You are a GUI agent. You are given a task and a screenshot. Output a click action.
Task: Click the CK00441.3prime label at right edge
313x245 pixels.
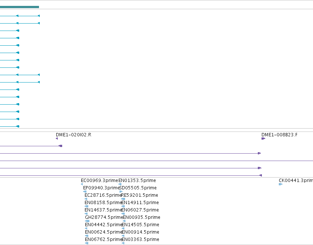coord(296,181)
